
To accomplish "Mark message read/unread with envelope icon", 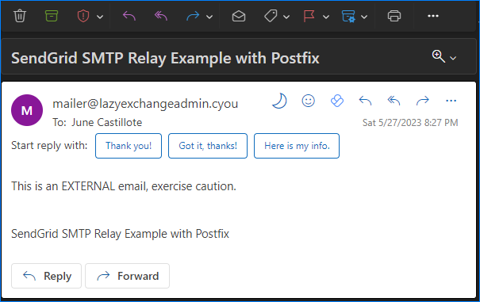I will click(x=239, y=16).
